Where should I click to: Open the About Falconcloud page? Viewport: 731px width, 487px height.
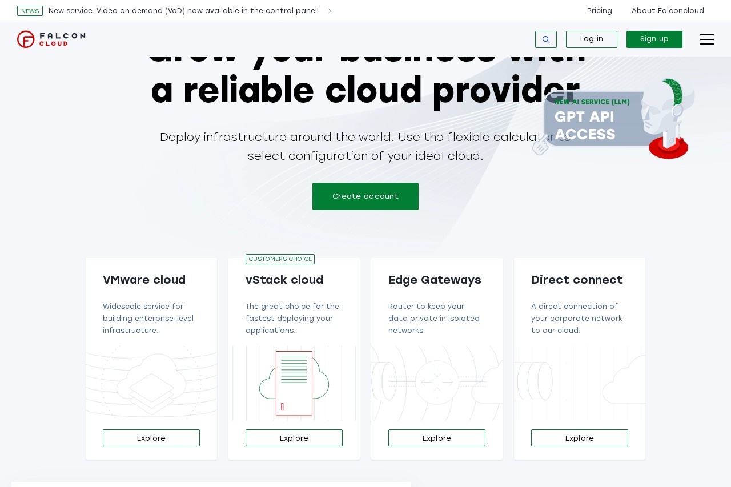click(668, 11)
